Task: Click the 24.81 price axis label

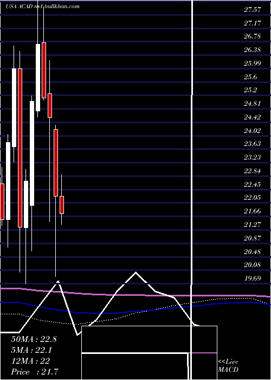Action: point(253,104)
